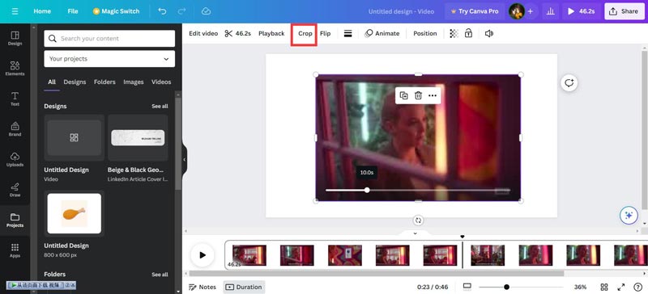Viewport: 648px width, 294px height.
Task: Open the transparency checkerboard icon
Action: coord(454,33)
